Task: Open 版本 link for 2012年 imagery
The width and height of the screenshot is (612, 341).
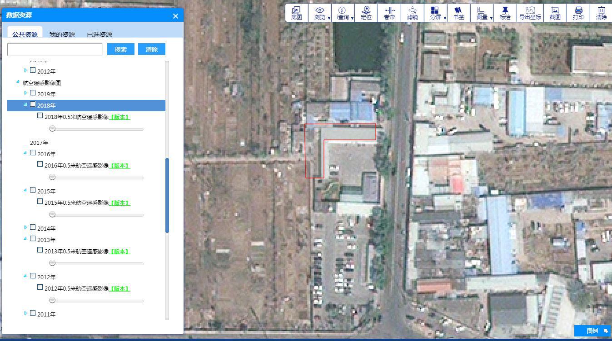Action: pos(120,289)
